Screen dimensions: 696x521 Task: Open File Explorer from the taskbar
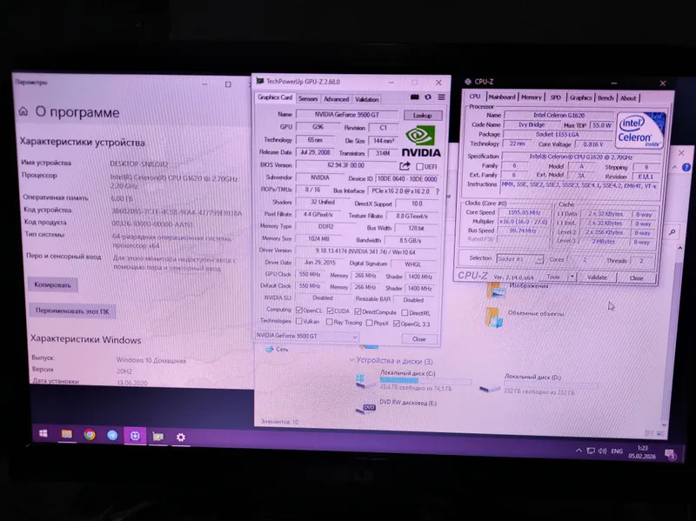tap(67, 434)
